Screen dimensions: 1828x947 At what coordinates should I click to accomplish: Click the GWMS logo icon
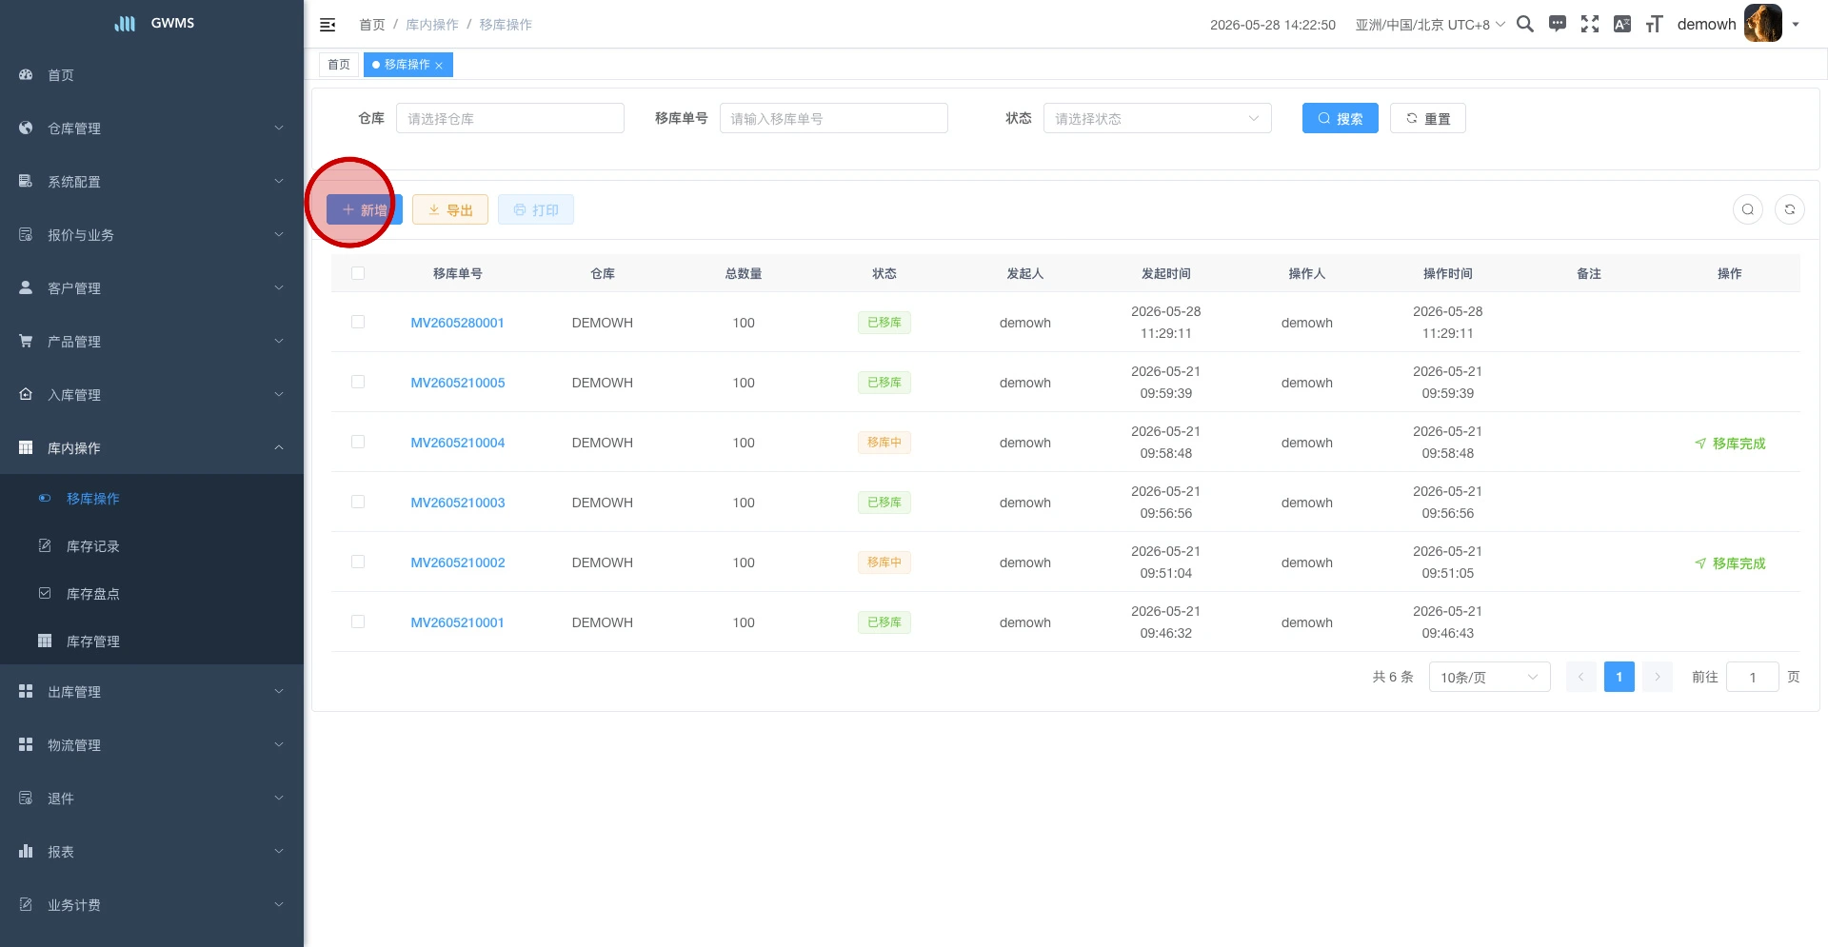tap(125, 23)
